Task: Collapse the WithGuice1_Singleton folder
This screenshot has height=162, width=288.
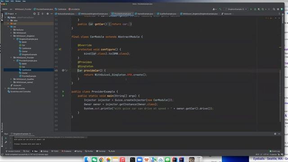Action: 11,36
